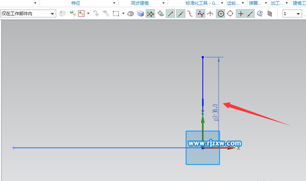Screen dimensions: 306x181
Task: Click the p3:36.0 dimension label
Action: point(215,112)
